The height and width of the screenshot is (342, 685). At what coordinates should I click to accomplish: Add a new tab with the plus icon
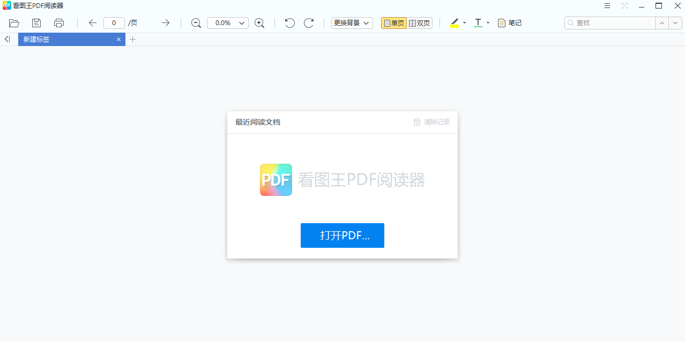coord(133,39)
